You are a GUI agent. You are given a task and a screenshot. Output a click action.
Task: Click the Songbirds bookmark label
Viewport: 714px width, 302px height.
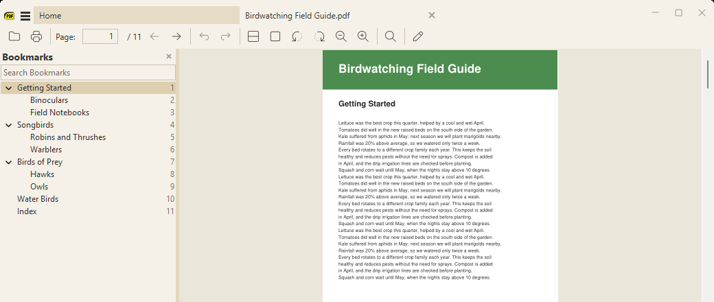click(x=35, y=125)
